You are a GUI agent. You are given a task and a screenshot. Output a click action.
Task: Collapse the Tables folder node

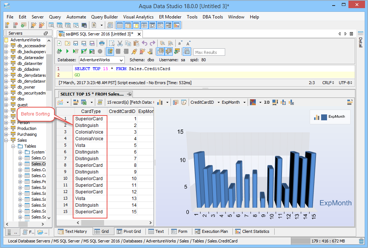[13, 146]
